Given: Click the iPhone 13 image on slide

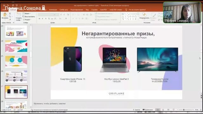Looking at the screenshot, I should pyautogui.click(x=73, y=59).
